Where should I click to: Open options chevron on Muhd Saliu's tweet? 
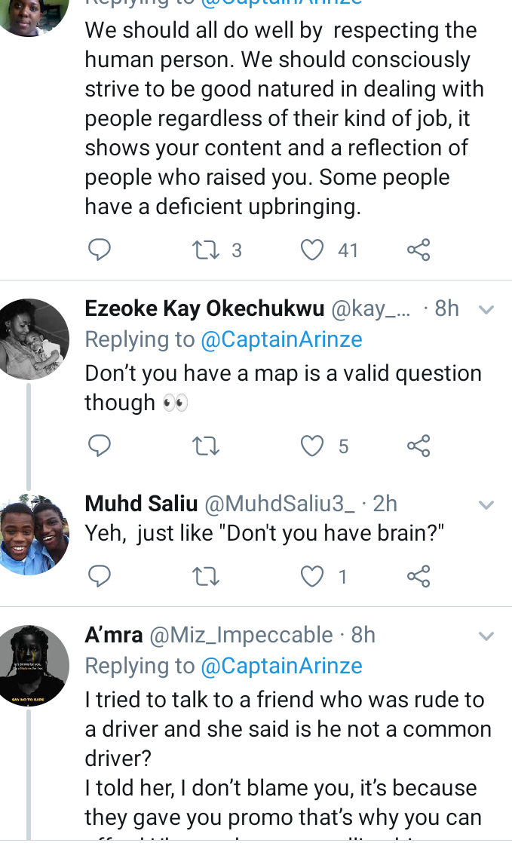486,505
